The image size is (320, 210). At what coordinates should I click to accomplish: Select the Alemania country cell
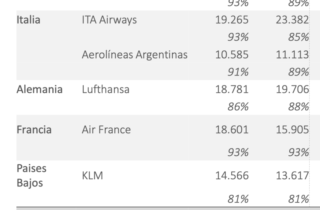click(x=40, y=89)
